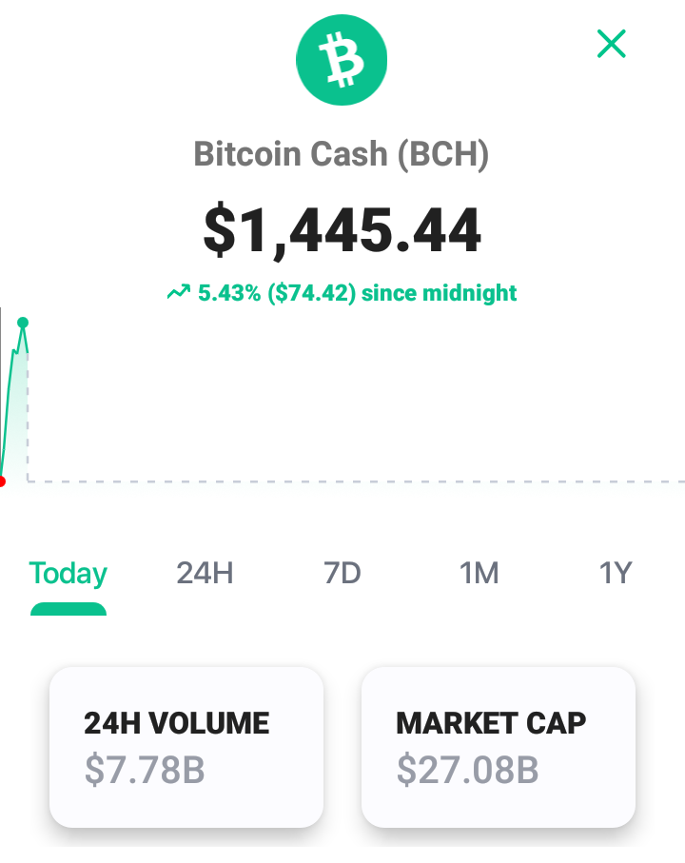
Task: Click the MARKET CAP card
Action: (x=499, y=747)
